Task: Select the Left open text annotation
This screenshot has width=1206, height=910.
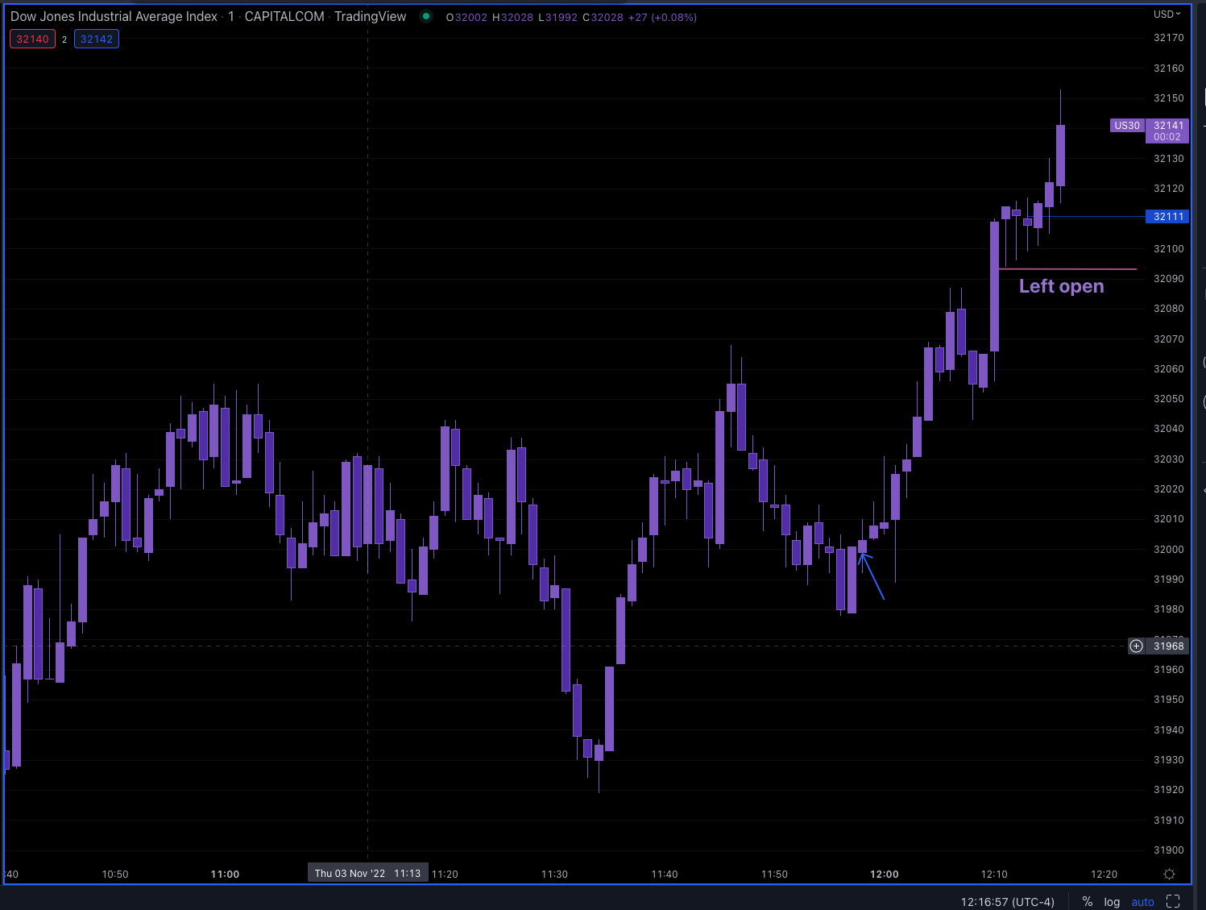Action: pos(1061,286)
